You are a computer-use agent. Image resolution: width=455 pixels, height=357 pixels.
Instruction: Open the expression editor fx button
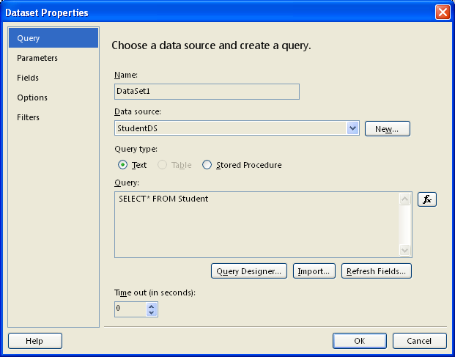pos(427,199)
